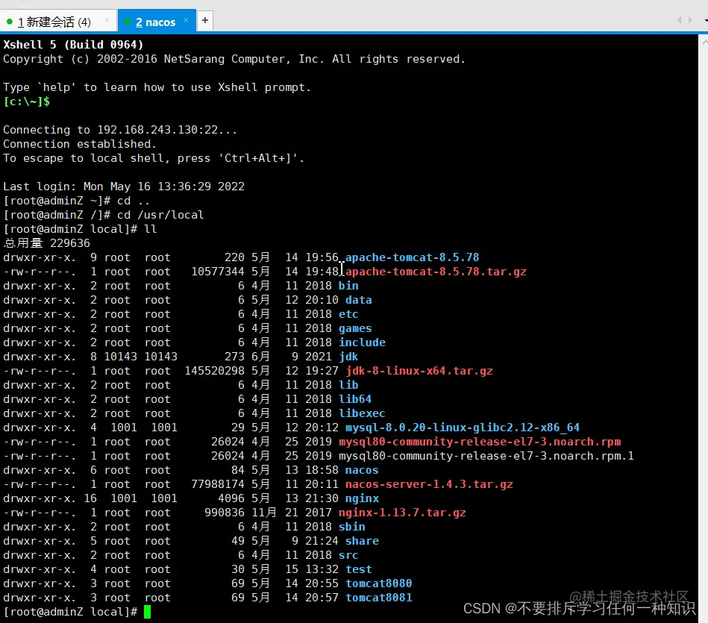Click the green status dot on nacos tab
708x623 pixels.
click(128, 22)
